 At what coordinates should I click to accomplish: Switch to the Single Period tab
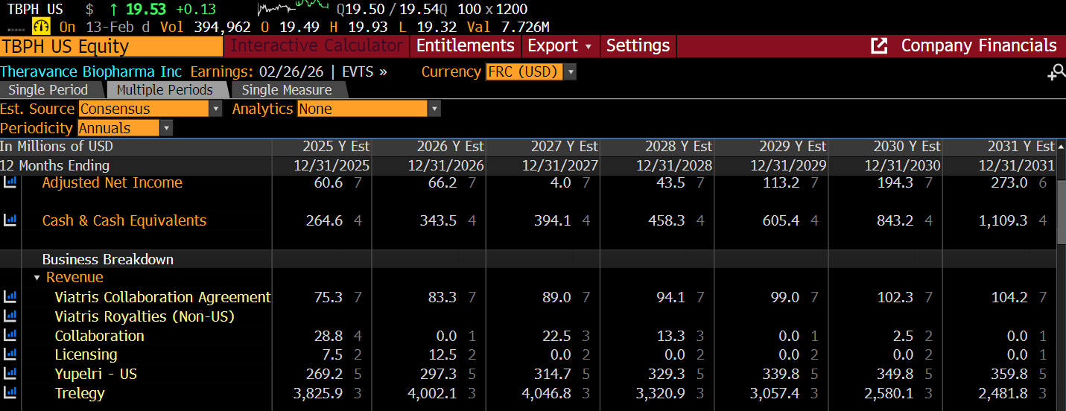[48, 90]
